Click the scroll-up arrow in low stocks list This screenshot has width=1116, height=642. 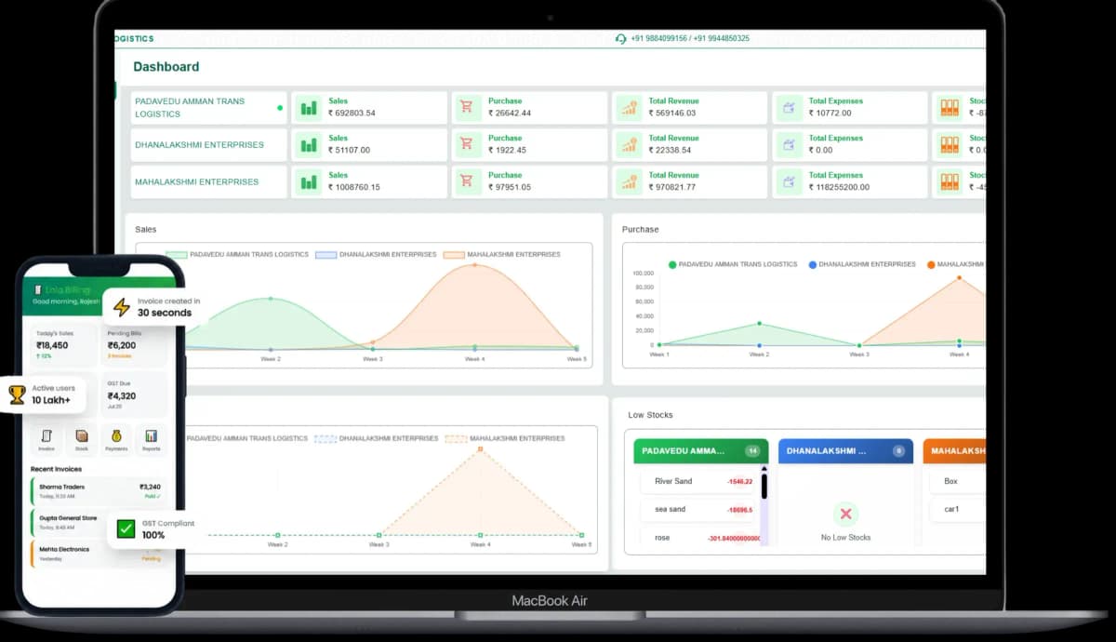(x=764, y=471)
